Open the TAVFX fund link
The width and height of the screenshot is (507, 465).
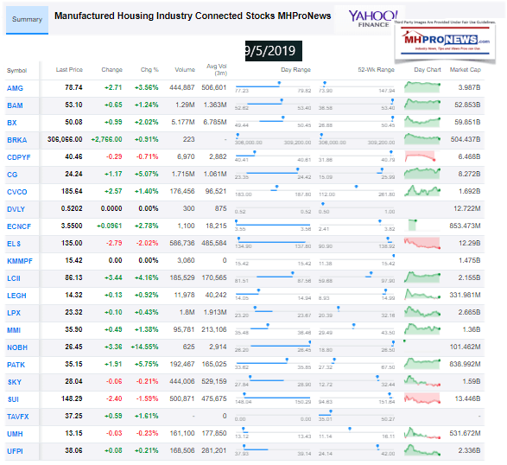pos(18,417)
